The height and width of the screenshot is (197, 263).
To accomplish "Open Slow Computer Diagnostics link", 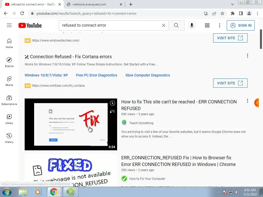I will click(x=148, y=75).
